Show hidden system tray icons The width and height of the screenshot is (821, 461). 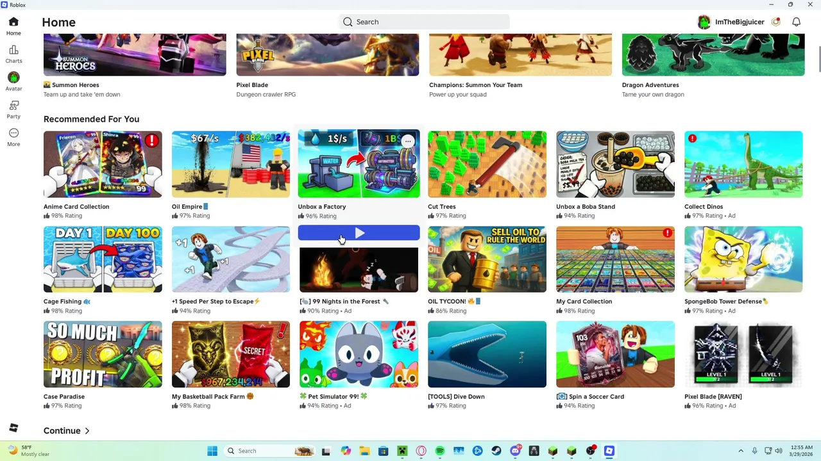pos(741,451)
